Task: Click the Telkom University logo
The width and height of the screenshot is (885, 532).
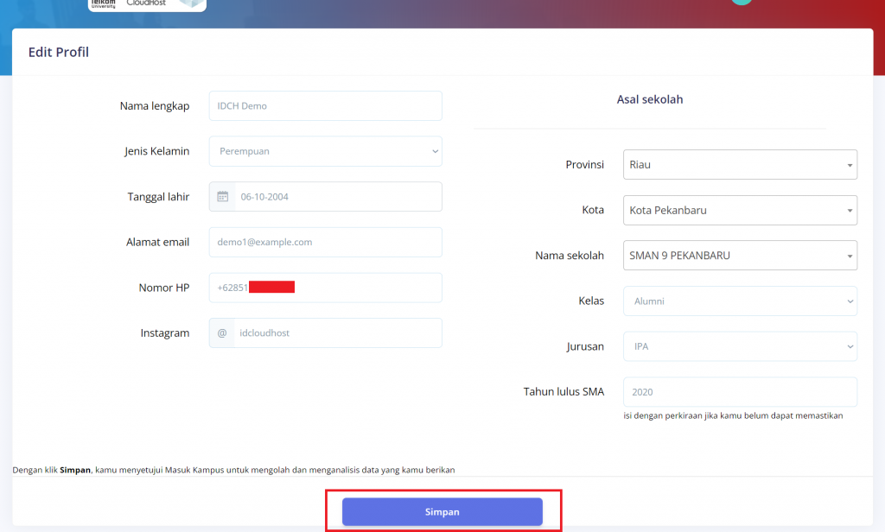Action: click(x=103, y=3)
